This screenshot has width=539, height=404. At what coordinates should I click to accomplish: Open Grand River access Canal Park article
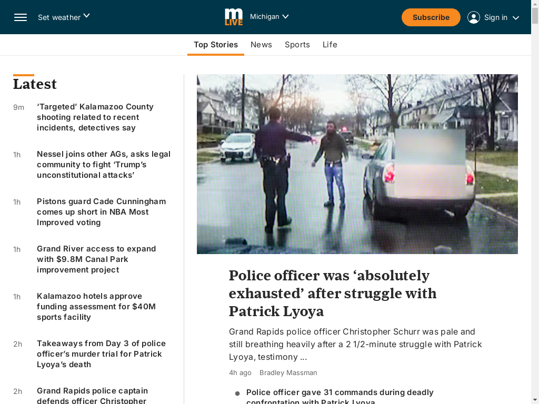pos(96,259)
